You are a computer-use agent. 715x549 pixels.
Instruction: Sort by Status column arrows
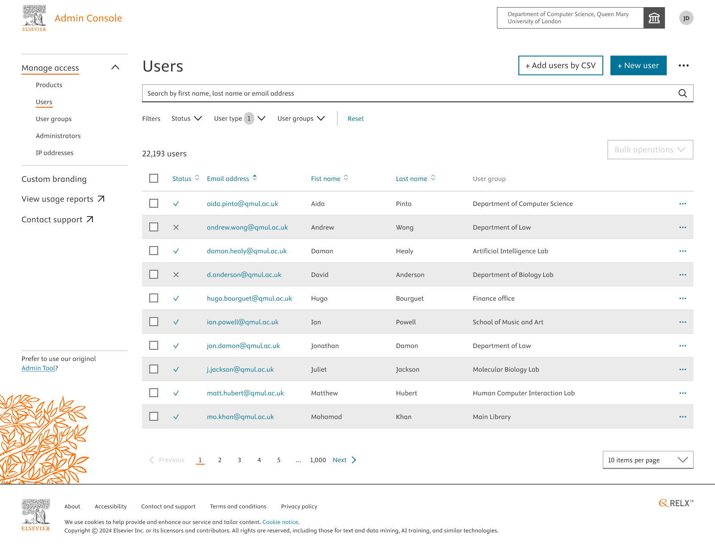197,178
